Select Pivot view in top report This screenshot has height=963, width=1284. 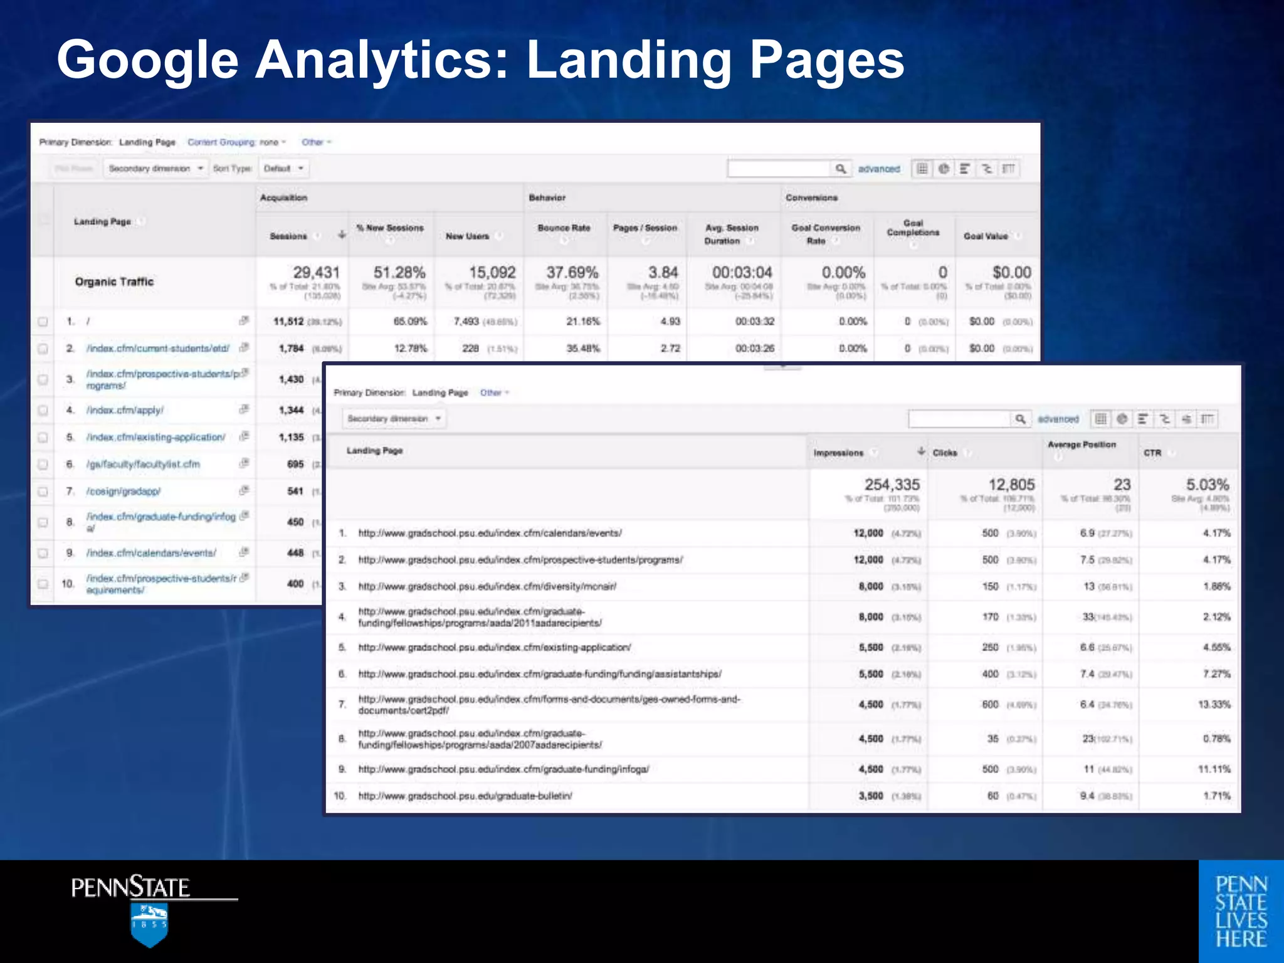pyautogui.click(x=1008, y=169)
